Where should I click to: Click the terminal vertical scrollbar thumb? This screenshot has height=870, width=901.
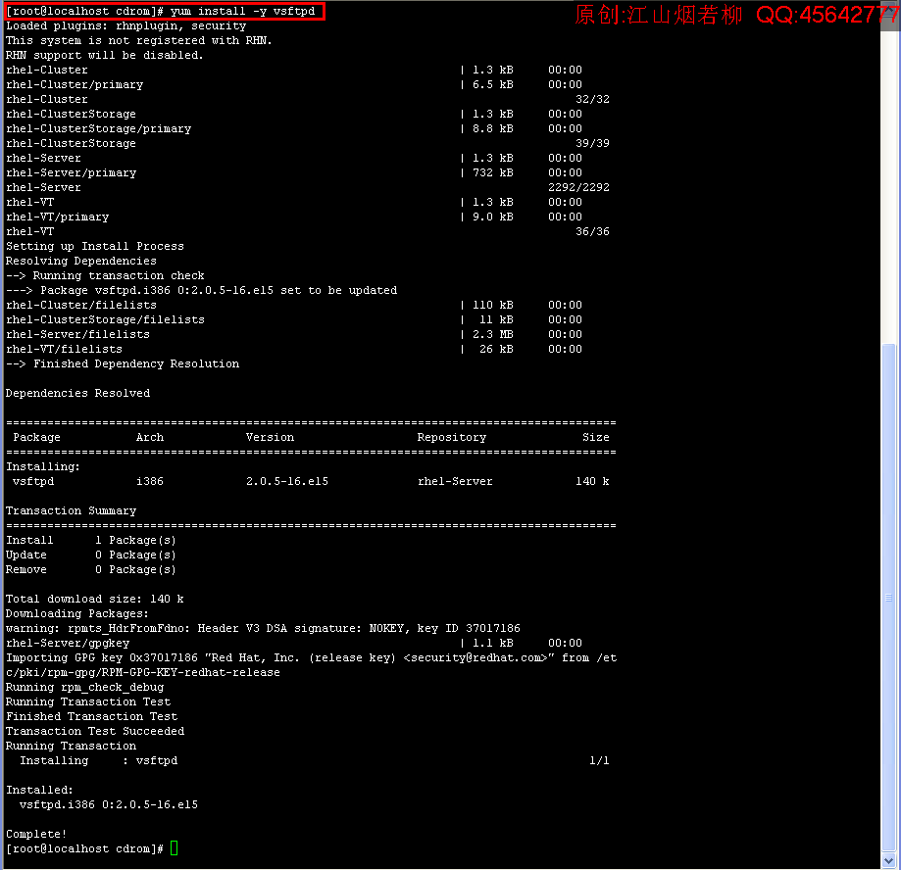click(888, 598)
